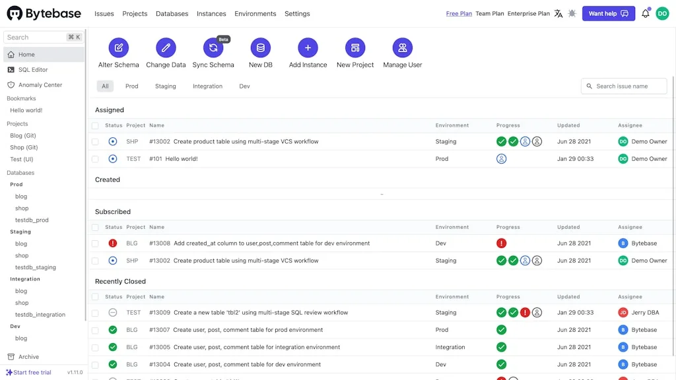The width and height of the screenshot is (676, 380).
Task: Open the Environments menu
Action: [x=255, y=13]
